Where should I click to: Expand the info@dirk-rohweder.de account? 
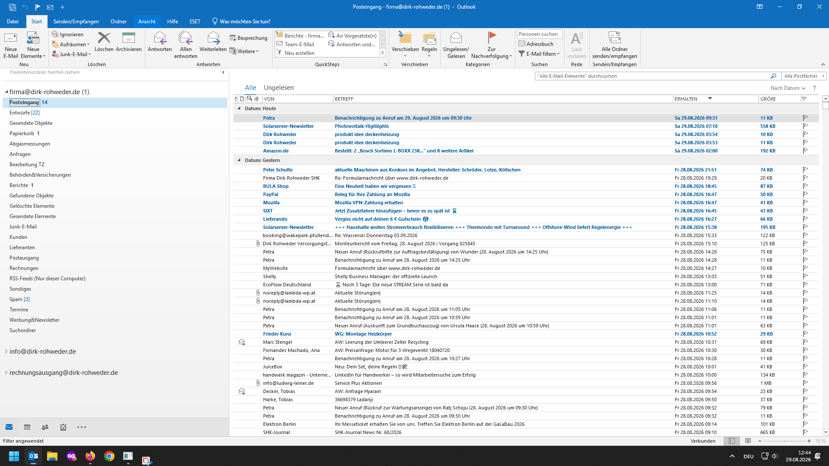click(6, 352)
